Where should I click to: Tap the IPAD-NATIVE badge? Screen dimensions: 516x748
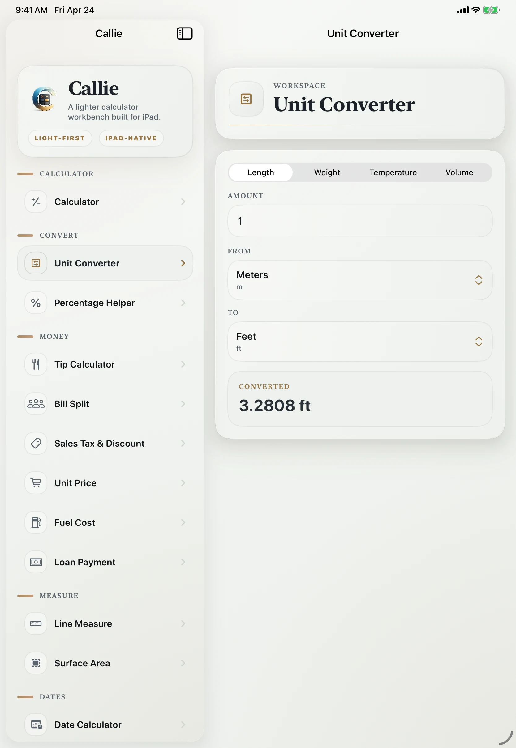[131, 138]
